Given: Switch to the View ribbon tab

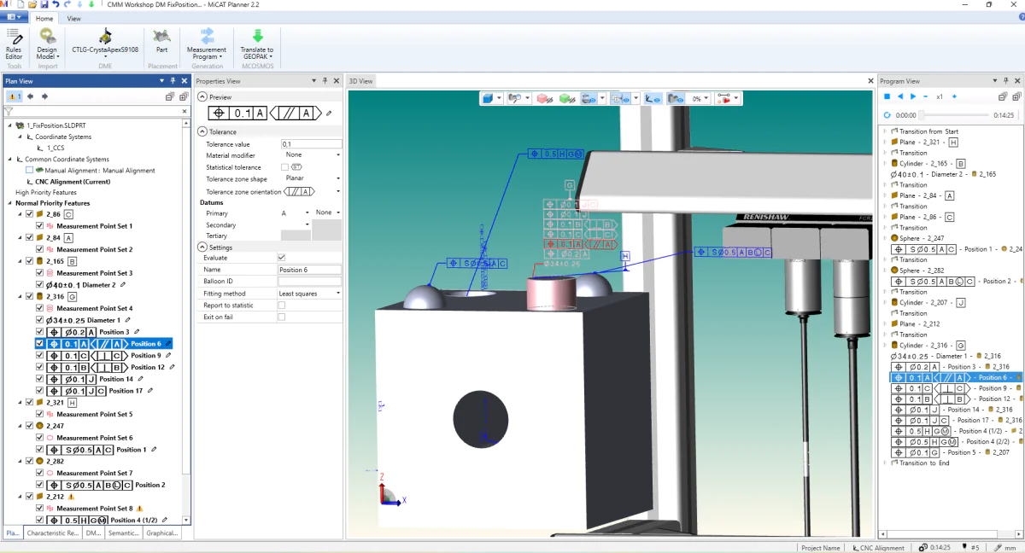Looking at the screenshot, I should (73, 17).
